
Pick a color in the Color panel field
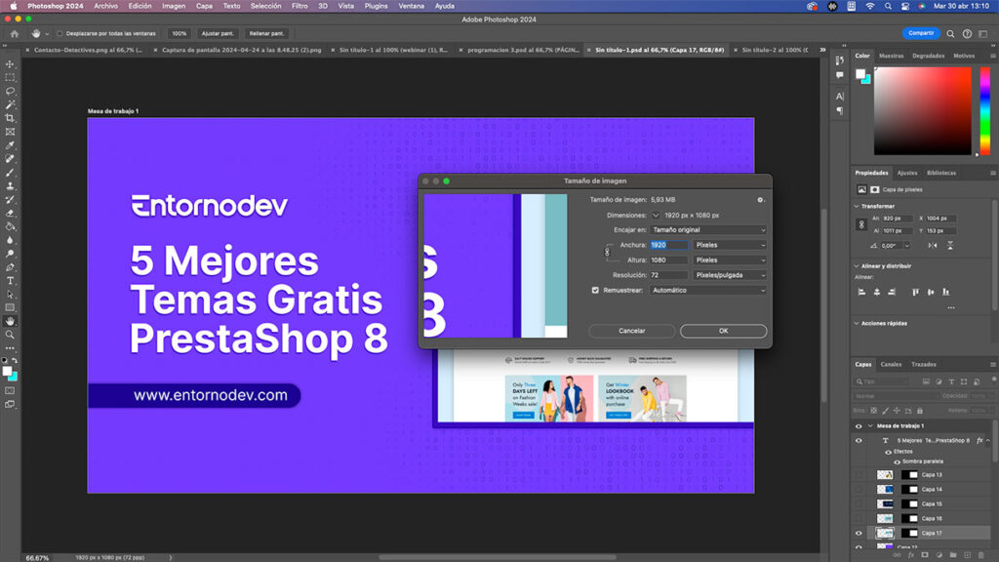tap(922, 111)
